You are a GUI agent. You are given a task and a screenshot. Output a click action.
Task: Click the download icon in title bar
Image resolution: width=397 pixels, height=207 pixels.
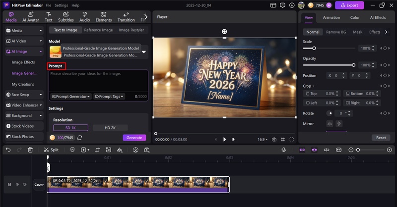pos(292,5)
